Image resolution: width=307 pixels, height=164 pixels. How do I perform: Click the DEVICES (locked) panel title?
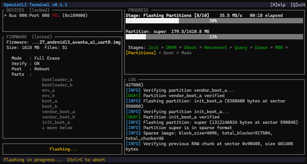point(28,10)
